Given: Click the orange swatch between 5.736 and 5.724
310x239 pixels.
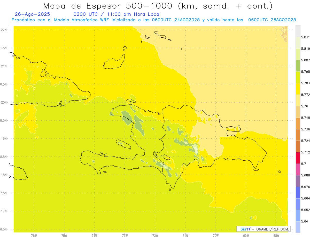Looking at the screenshot, I should click(298, 135).
